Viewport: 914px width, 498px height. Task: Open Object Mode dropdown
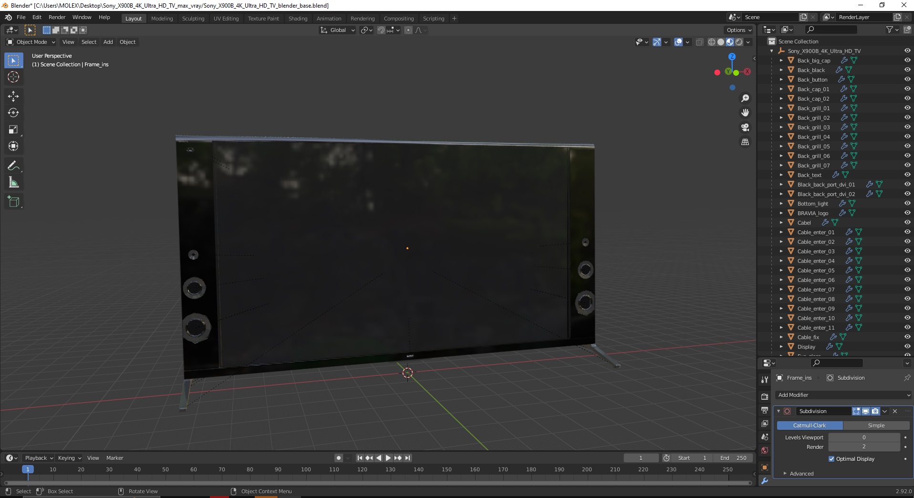pyautogui.click(x=31, y=42)
